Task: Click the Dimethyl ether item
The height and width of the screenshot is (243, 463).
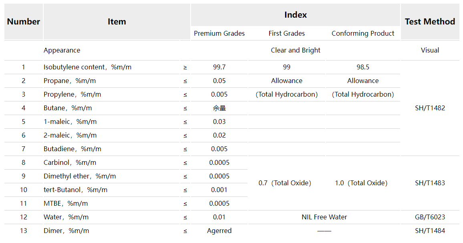Action: pos(80,176)
